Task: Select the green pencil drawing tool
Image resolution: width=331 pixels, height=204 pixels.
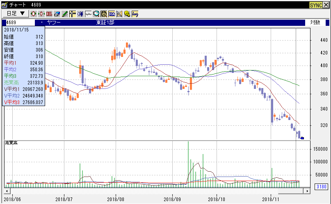Action: 65,14
